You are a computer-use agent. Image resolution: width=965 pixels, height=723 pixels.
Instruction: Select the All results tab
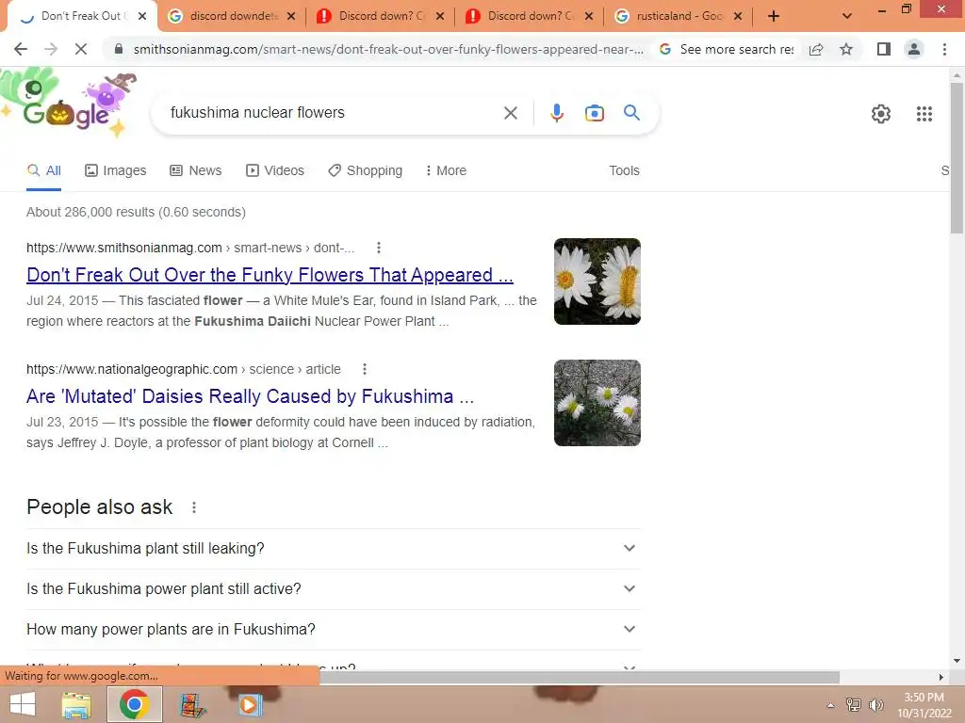43,171
